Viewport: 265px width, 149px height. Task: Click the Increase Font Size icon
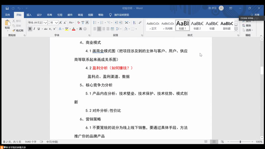coord(61,22)
